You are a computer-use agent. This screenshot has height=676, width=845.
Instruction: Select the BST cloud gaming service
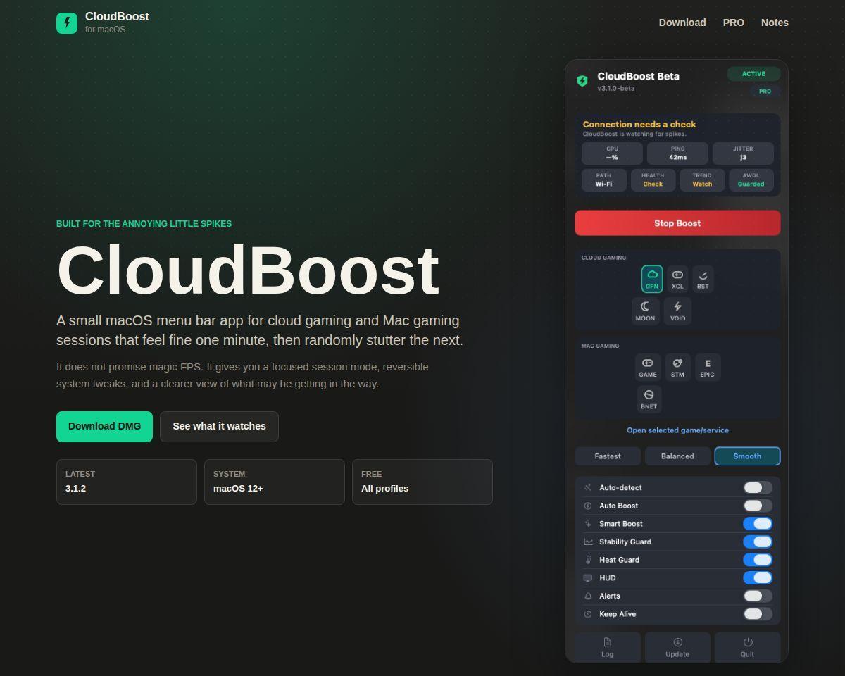click(x=703, y=279)
